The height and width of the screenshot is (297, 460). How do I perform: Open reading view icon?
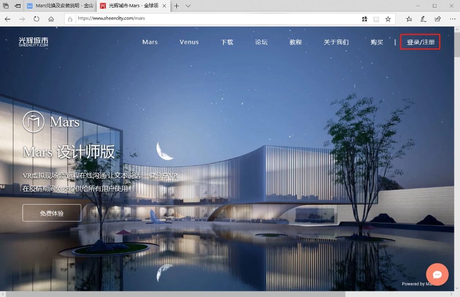(x=376, y=19)
